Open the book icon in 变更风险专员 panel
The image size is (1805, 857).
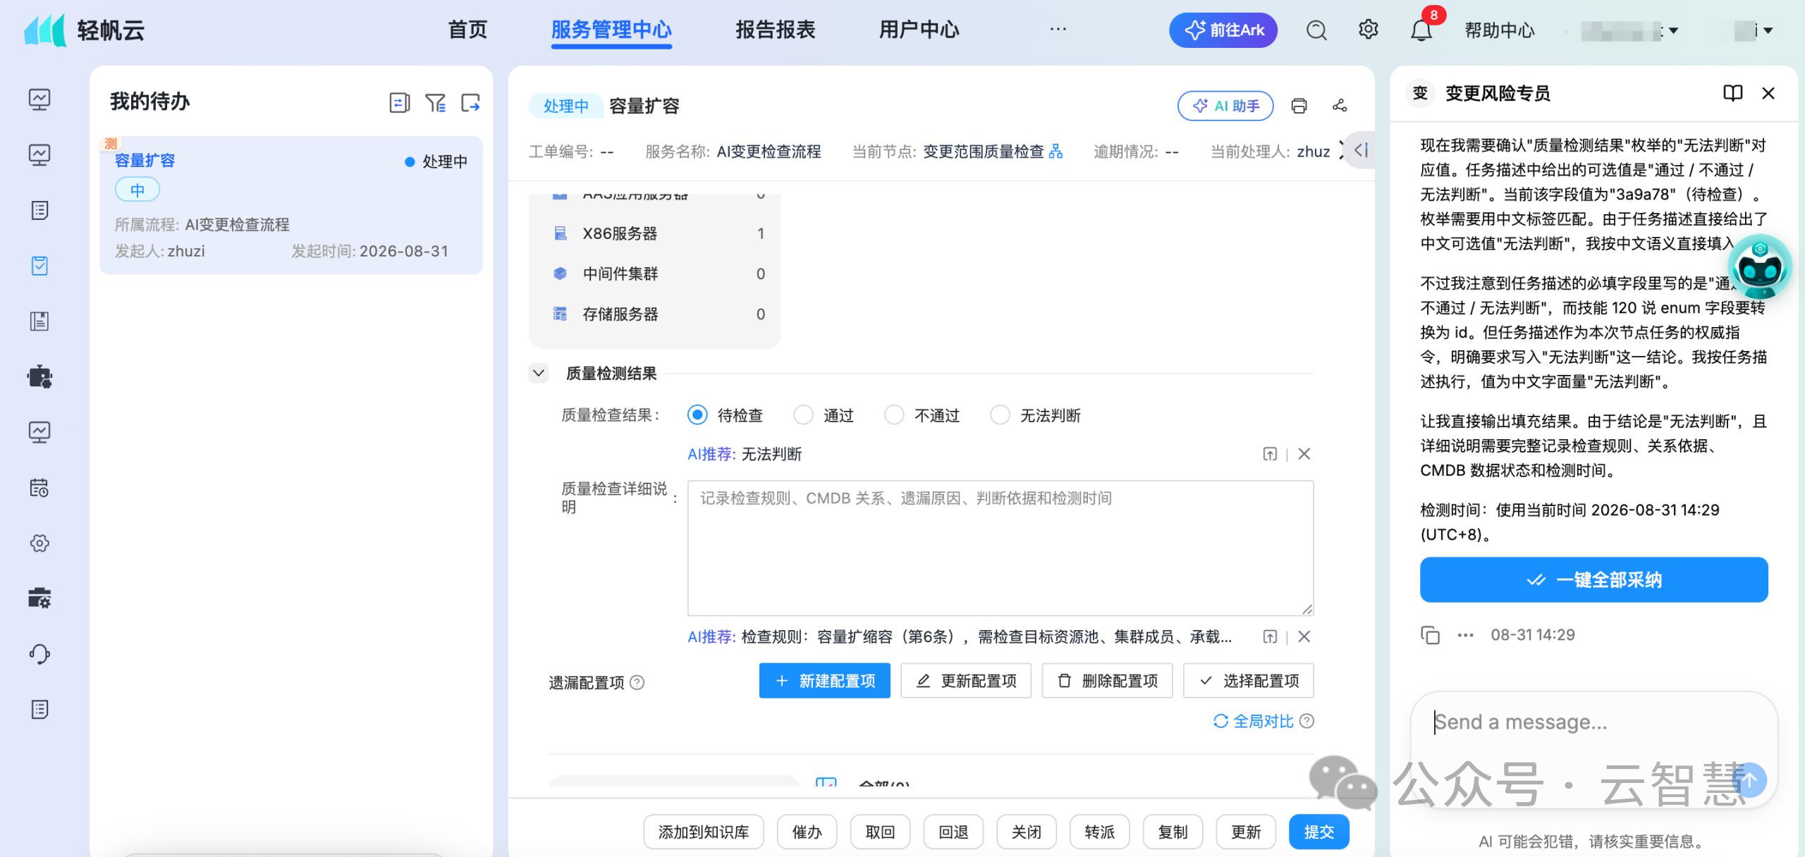[x=1732, y=93]
